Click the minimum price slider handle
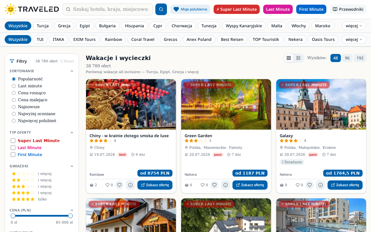 click(x=13, y=216)
